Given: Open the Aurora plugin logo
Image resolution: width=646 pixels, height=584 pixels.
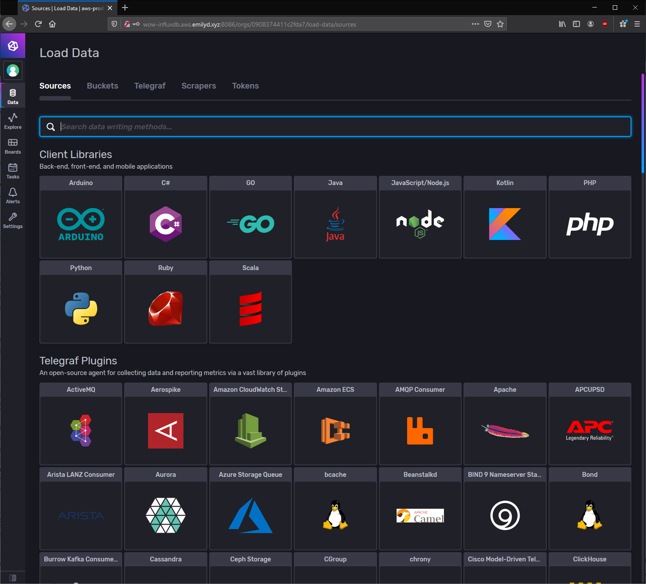Looking at the screenshot, I should click(166, 515).
